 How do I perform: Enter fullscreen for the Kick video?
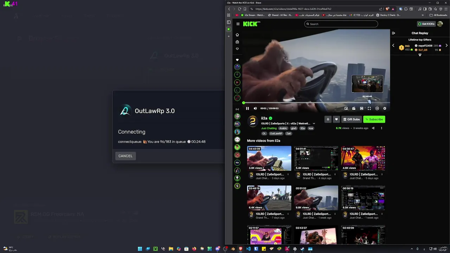point(369,109)
